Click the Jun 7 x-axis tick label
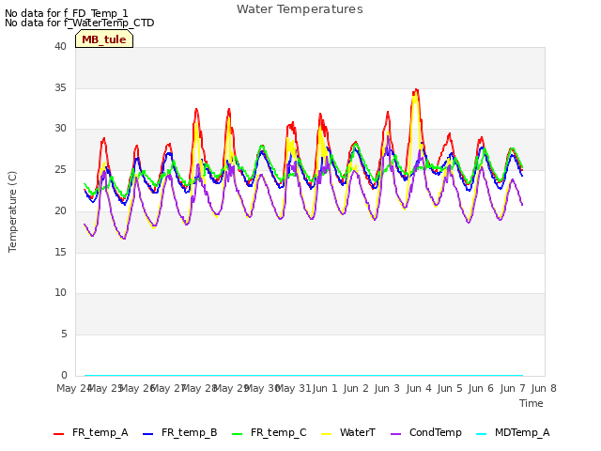 (x=513, y=388)
